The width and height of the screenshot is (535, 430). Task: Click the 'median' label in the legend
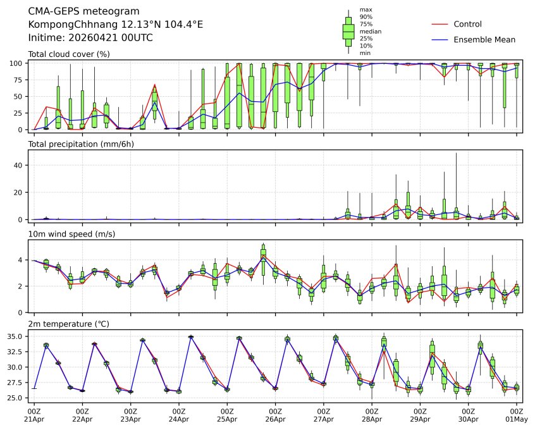(x=370, y=31)
